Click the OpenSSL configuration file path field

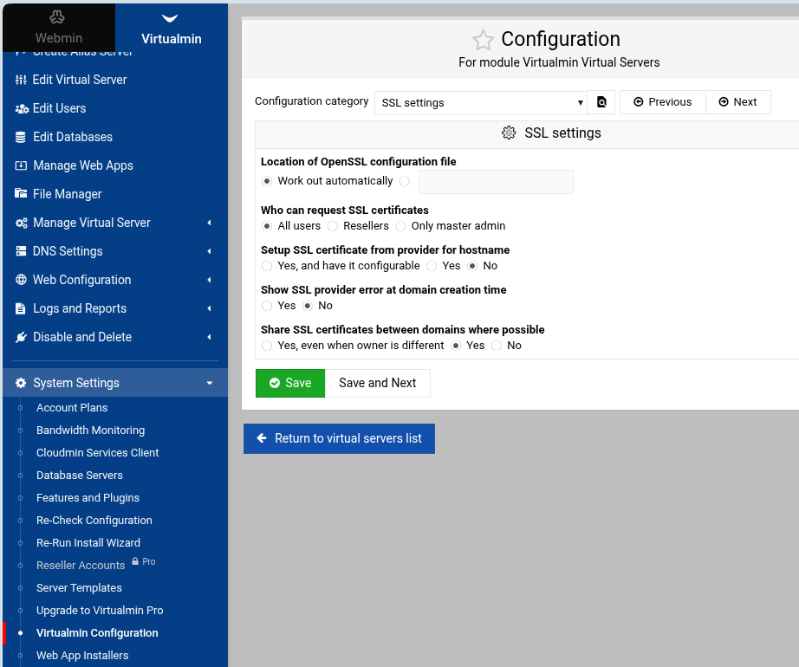[x=496, y=182]
